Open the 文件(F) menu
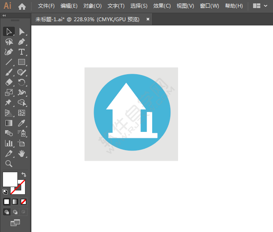273x232 pixels. (x=46, y=6)
